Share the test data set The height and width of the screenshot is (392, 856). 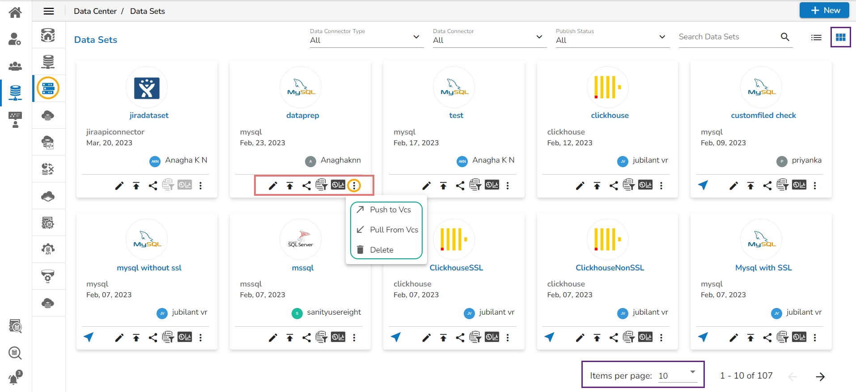460,186
